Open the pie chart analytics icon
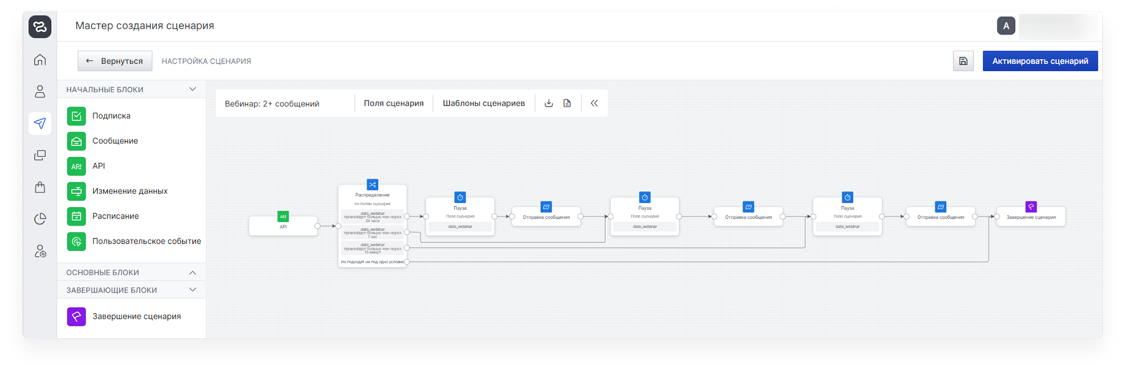Screen dimensions: 1125x372 40,219
